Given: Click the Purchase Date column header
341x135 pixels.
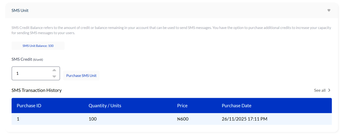Looking at the screenshot, I should tap(236, 106).
